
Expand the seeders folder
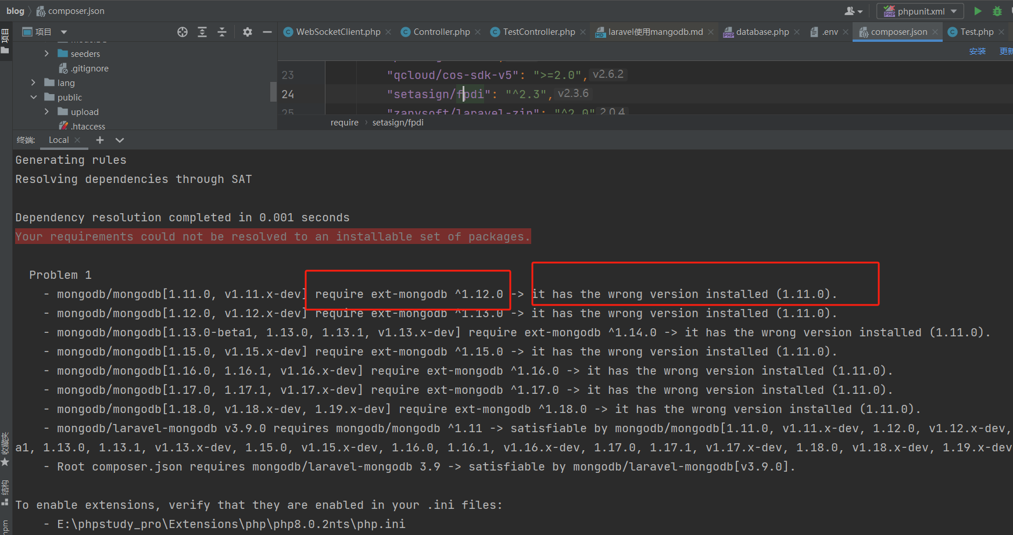tap(46, 53)
